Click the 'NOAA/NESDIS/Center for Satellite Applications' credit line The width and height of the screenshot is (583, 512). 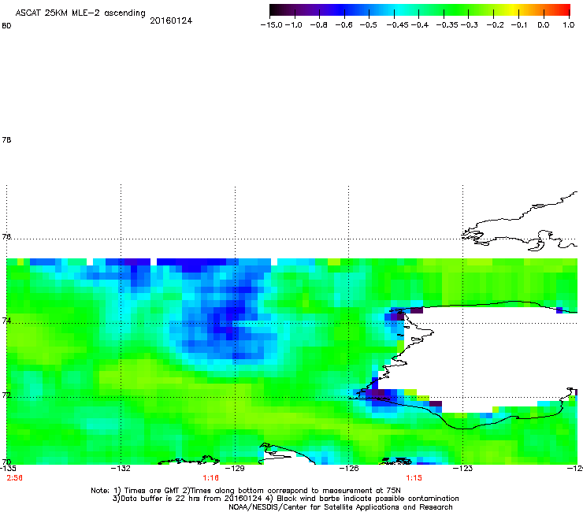point(340,507)
